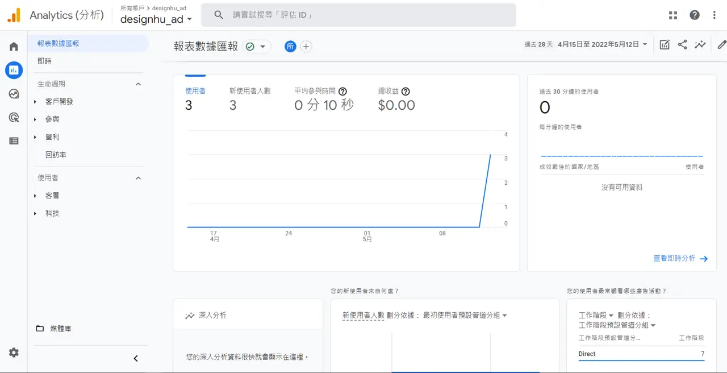727x373 pixels.
Task: Collapse the 使用者 section
Action: tap(138, 178)
